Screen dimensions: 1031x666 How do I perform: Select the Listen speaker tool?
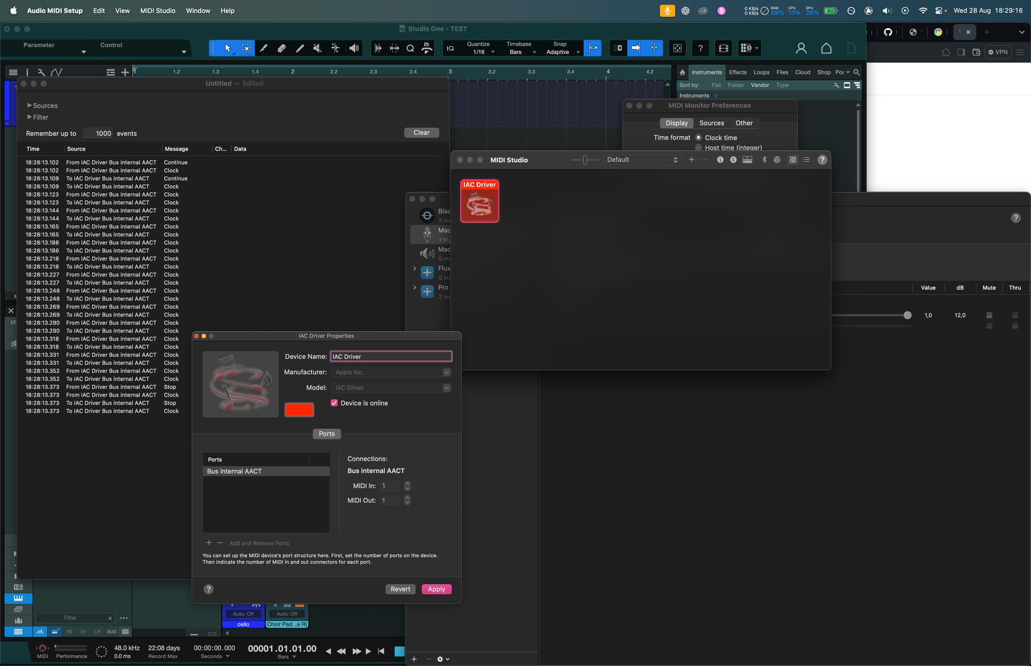(x=354, y=48)
